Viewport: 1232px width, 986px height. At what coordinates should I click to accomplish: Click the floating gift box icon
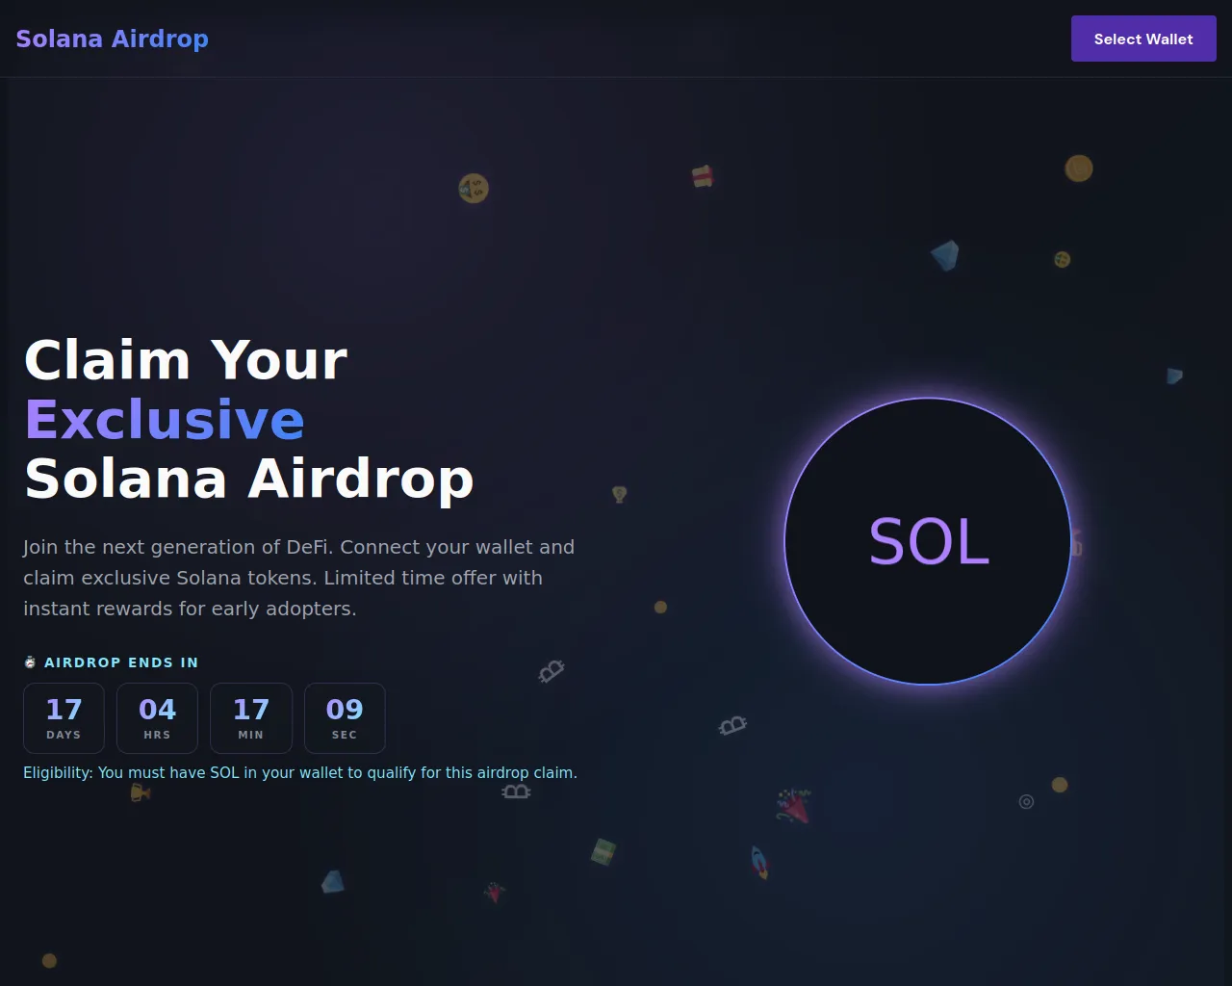coord(703,176)
